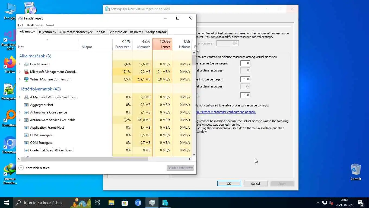Click Cancel in VM Settings window
369x208 pixels.
point(256,184)
